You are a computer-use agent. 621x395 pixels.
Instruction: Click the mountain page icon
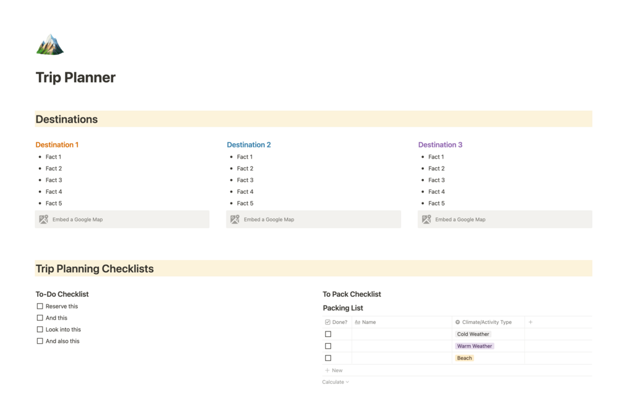click(x=50, y=44)
